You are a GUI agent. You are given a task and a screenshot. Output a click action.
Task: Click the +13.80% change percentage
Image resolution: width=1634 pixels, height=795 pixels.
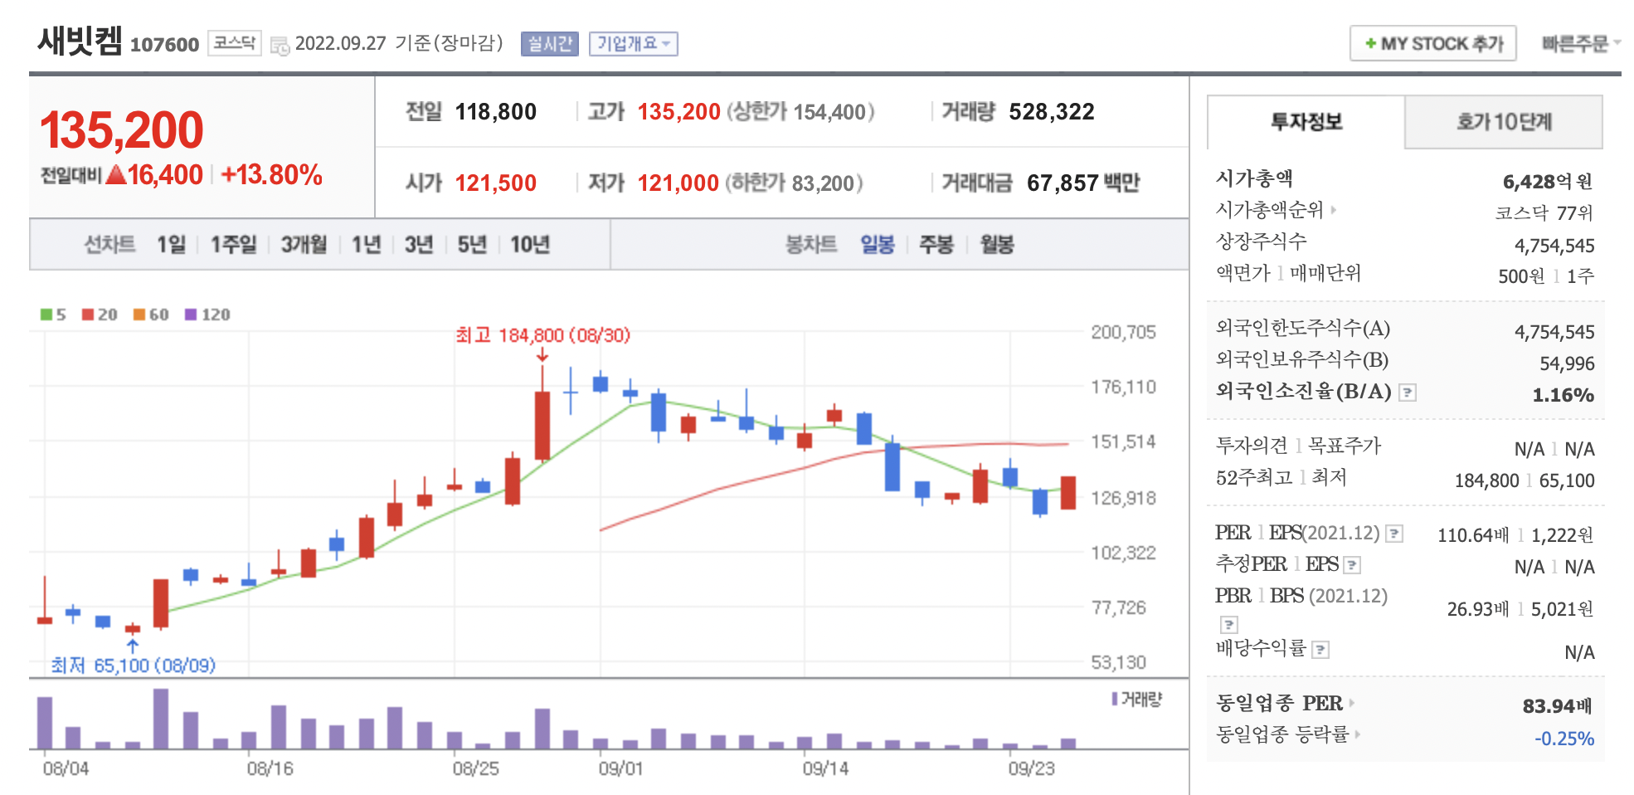tap(271, 175)
